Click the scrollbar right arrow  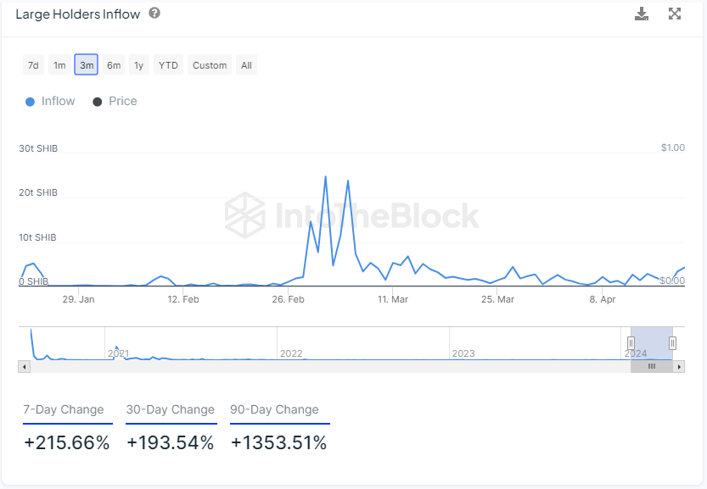[x=678, y=366]
